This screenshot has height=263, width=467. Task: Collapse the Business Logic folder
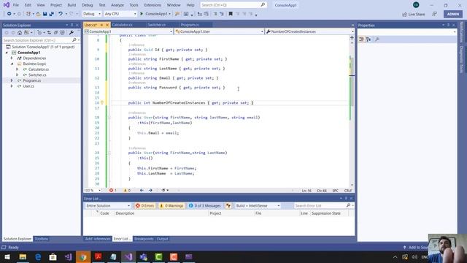[x=12, y=64]
